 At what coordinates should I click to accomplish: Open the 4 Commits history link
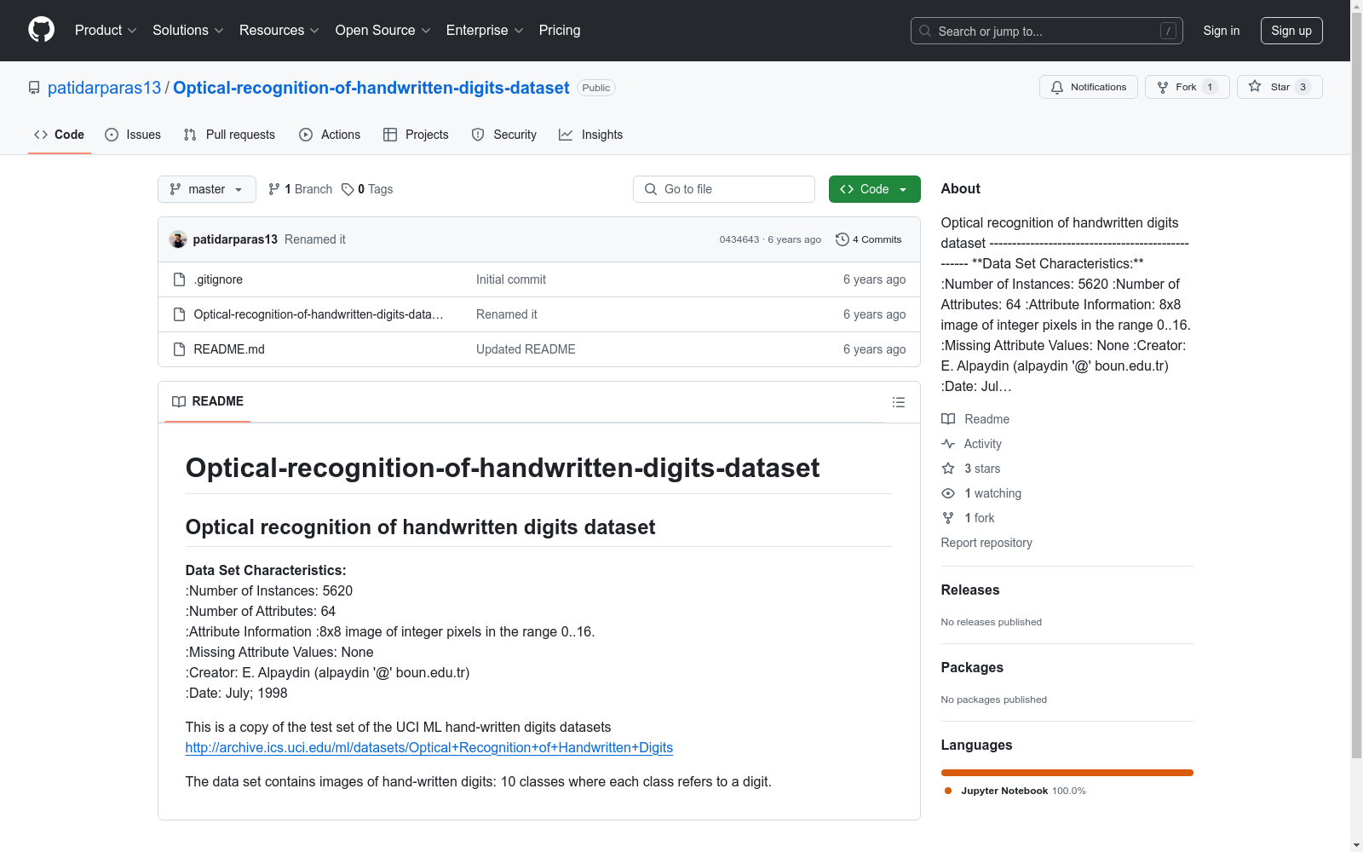[x=869, y=239]
